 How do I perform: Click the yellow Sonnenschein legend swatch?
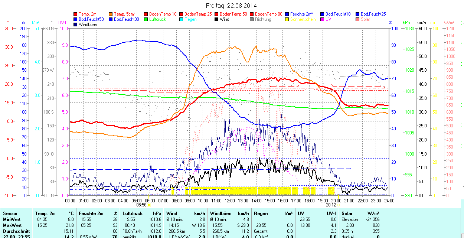tap(287, 19)
